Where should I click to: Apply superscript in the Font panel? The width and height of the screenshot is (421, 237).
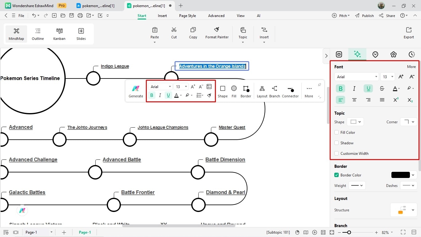point(396,100)
